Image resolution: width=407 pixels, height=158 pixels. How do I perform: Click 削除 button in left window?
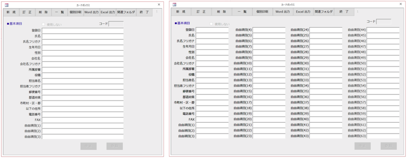click(x=43, y=12)
